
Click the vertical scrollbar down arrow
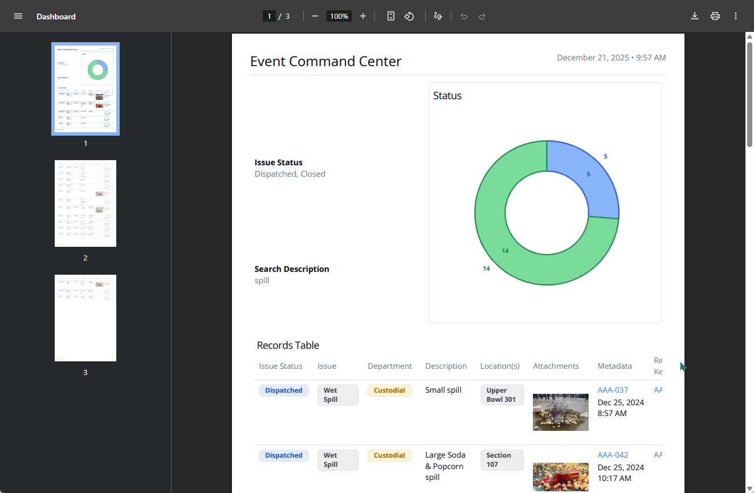749,488
